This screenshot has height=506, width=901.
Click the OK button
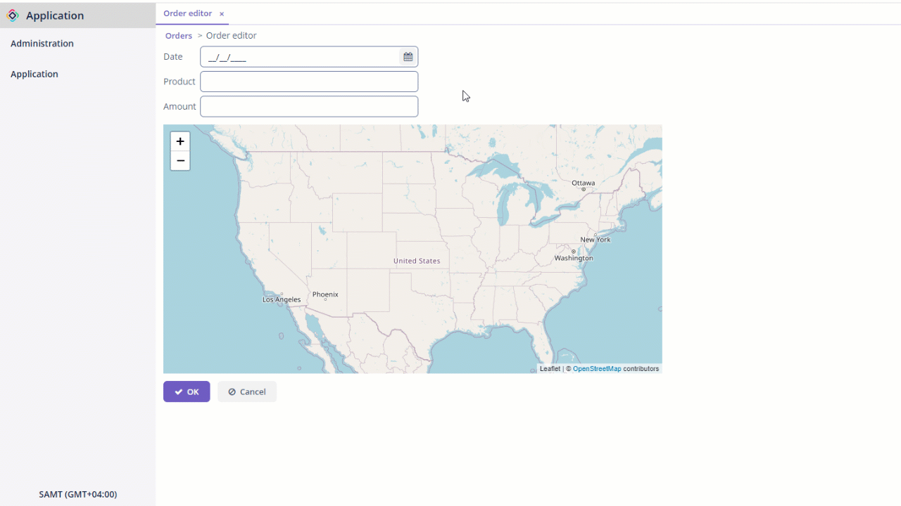(187, 391)
